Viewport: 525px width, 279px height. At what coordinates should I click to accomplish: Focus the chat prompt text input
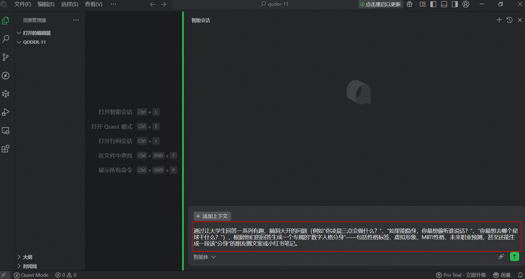tap(356, 237)
